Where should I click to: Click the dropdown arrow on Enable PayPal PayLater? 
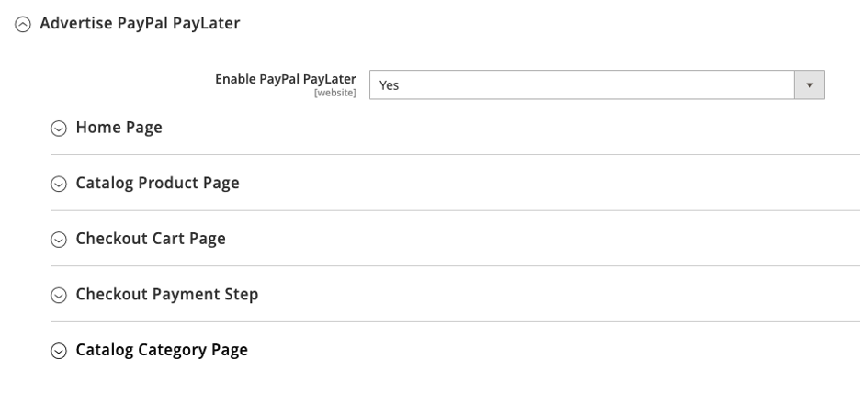point(809,84)
